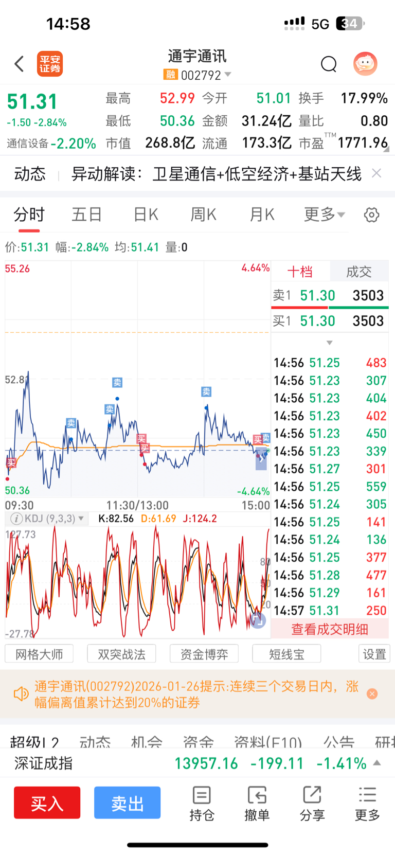The height and width of the screenshot is (855, 395).
Task: Open the search magnifier icon
Action: point(329,64)
